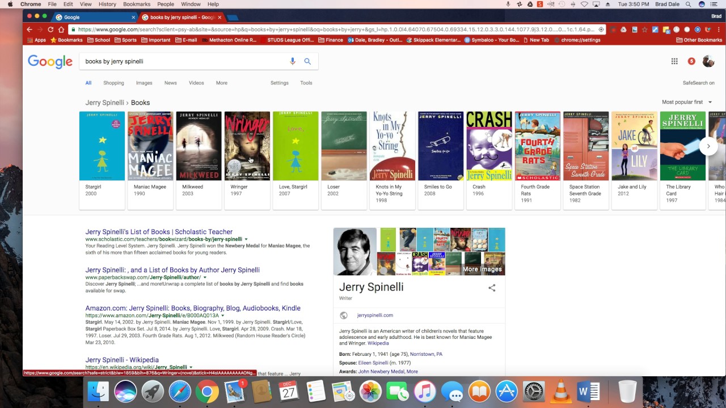
Task: Switch to the Images results tab
Action: (x=144, y=83)
